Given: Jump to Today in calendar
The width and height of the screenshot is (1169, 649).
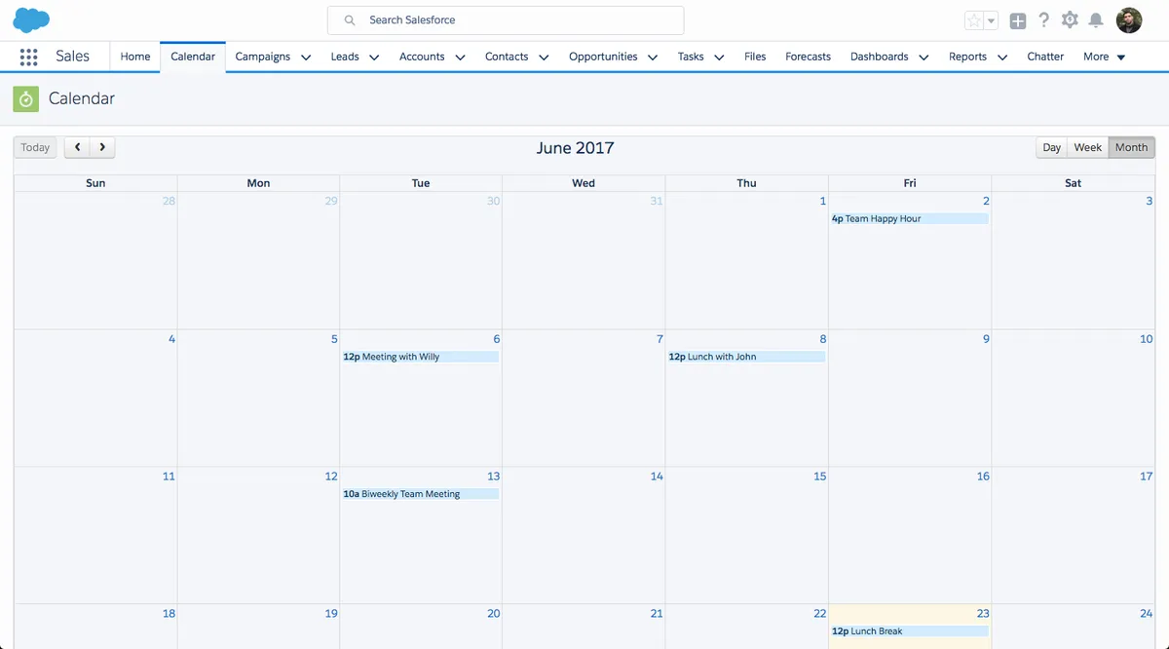Looking at the screenshot, I should [35, 147].
